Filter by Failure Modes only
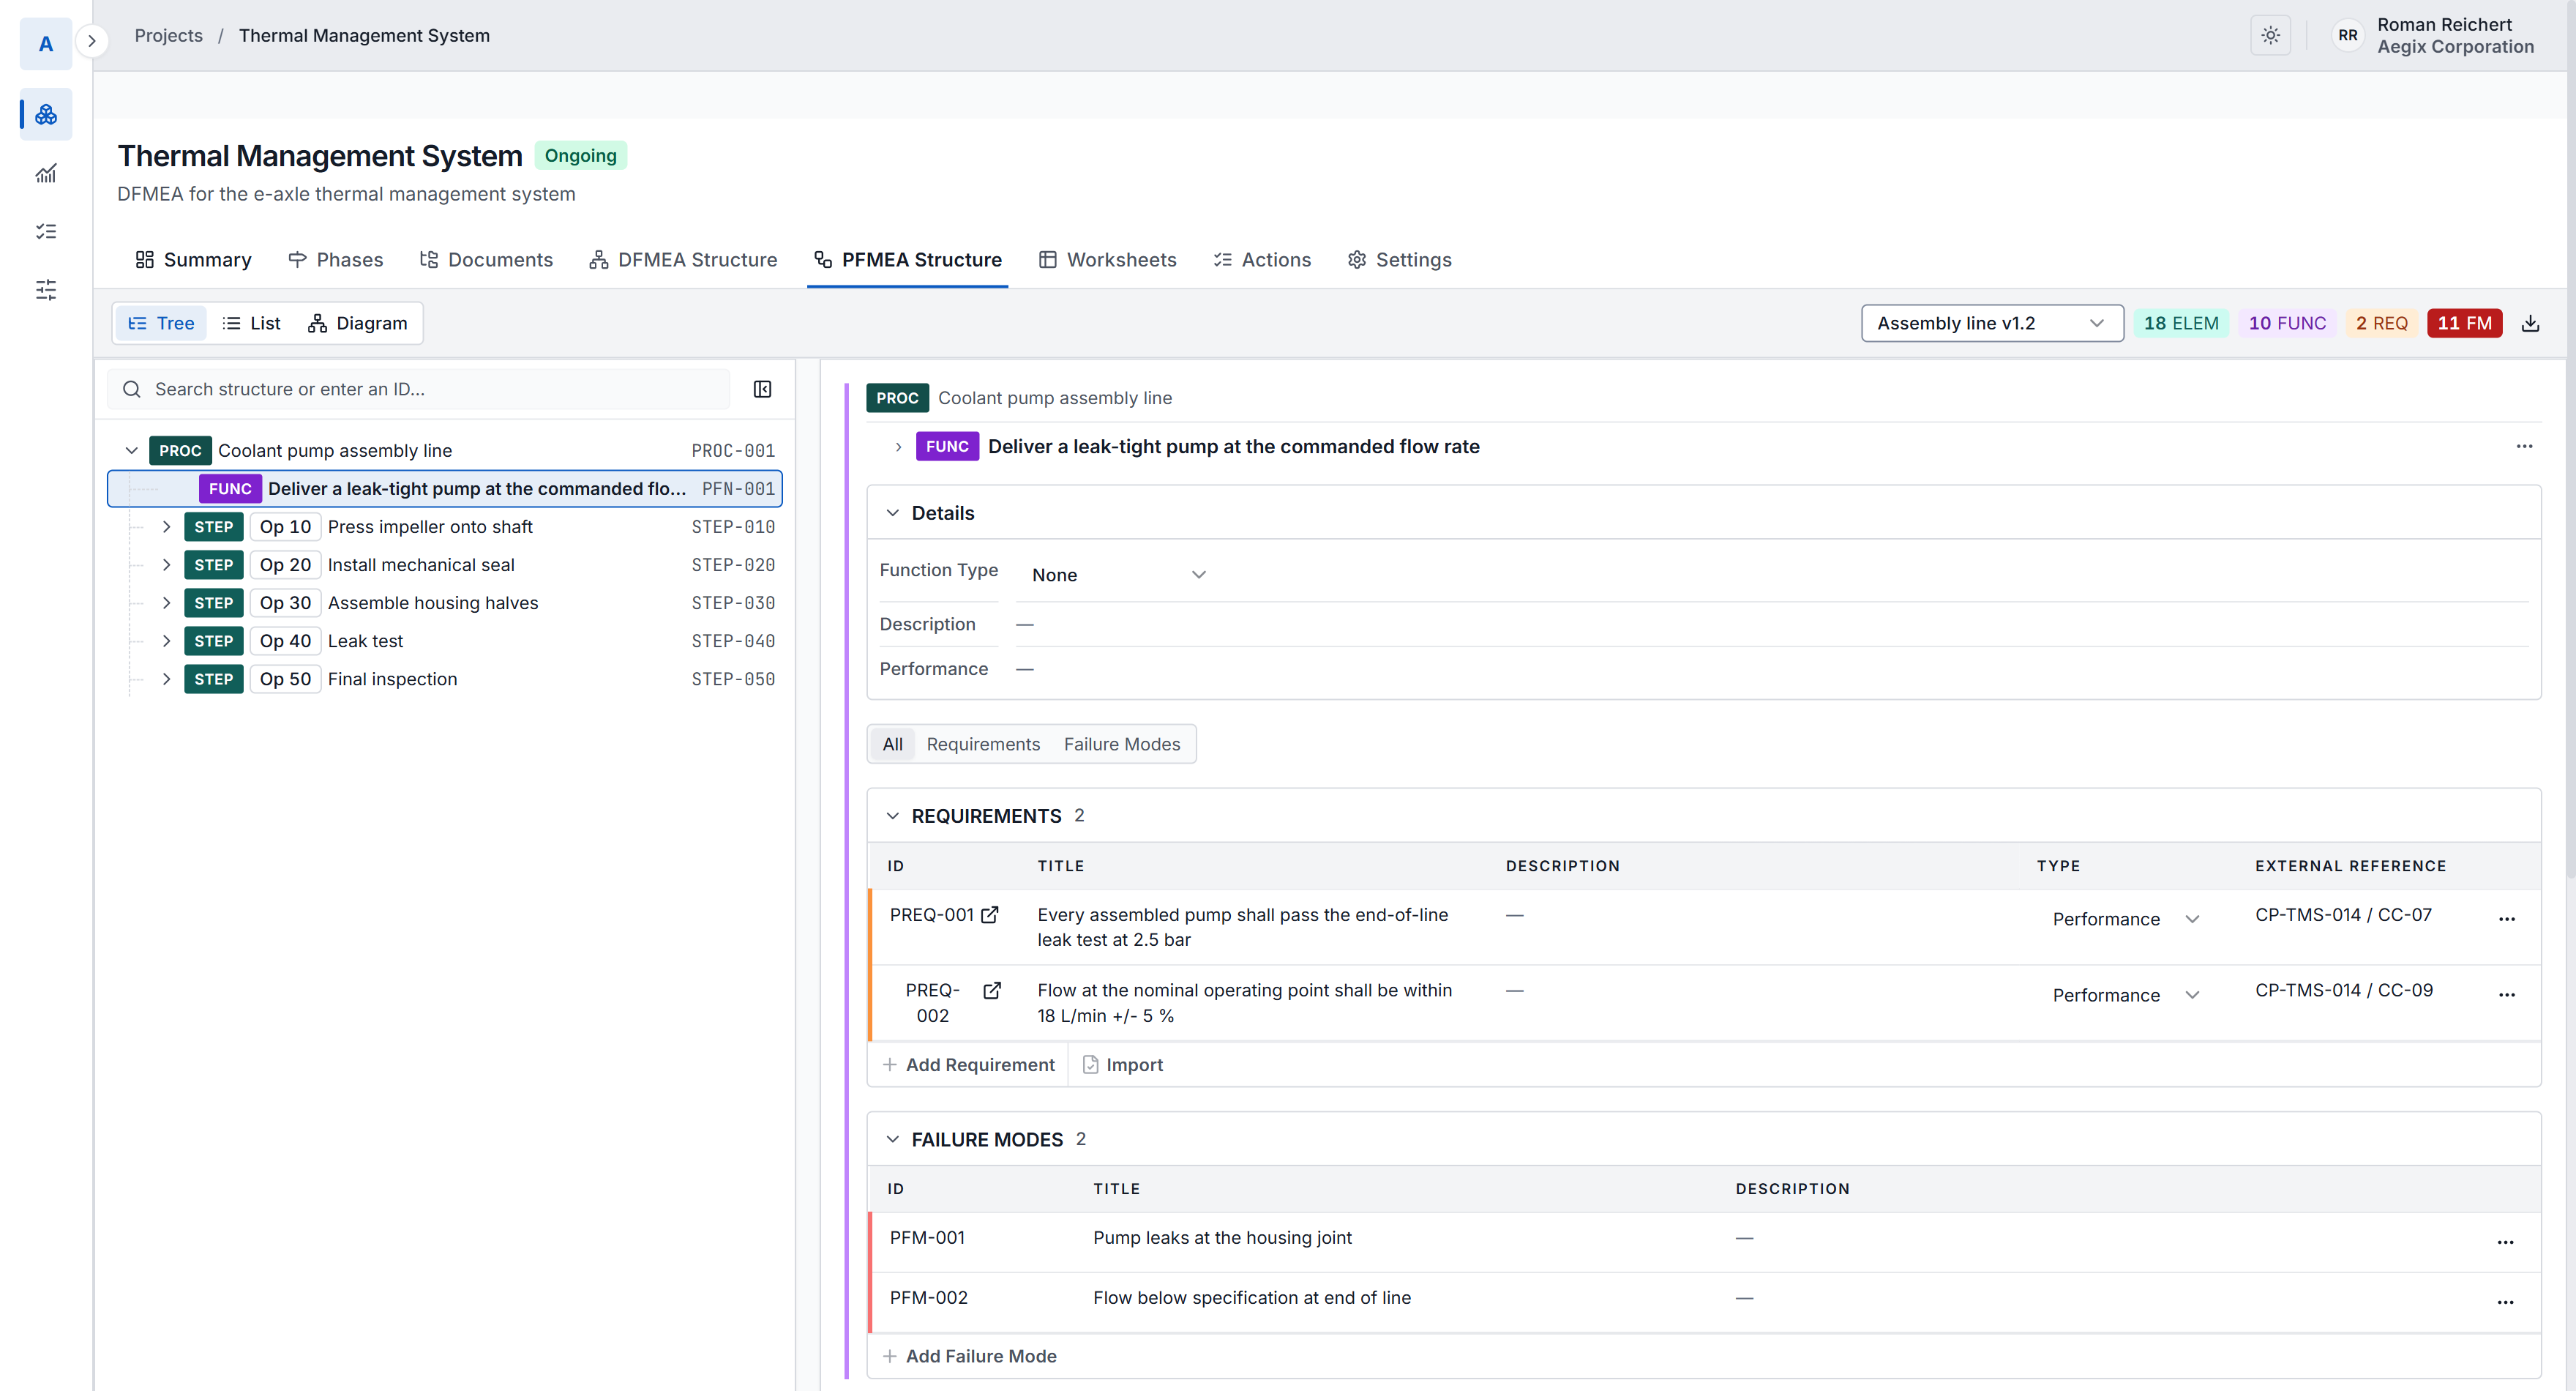The width and height of the screenshot is (2576, 1391). 1121,745
